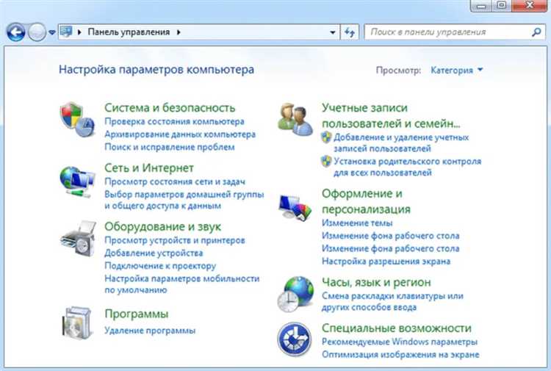Focus the Поиск в панели управления field
Image resolution: width=551 pixels, height=371 pixels.
(x=455, y=32)
